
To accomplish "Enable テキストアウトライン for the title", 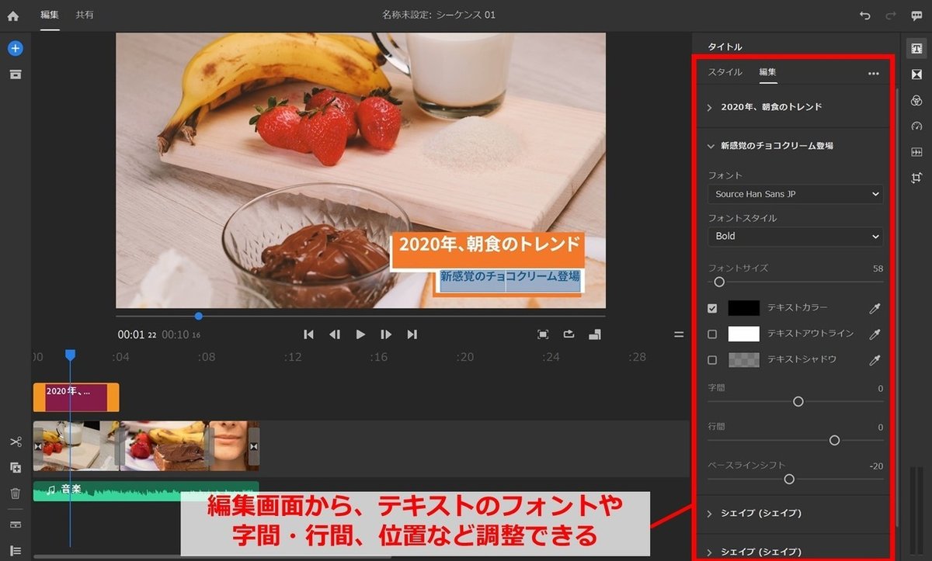I will (713, 334).
